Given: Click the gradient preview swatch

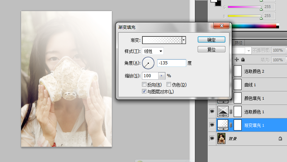Looking at the screenshot, I should (162, 40).
